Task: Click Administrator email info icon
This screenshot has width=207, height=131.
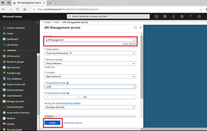Action: pos(68,93)
